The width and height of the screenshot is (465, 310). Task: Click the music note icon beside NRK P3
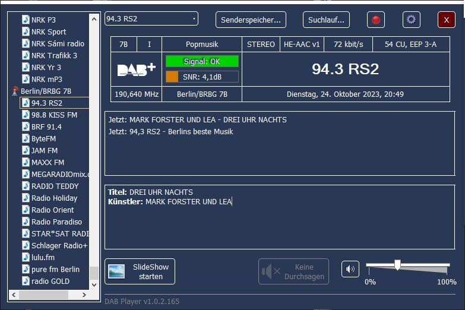(x=26, y=20)
